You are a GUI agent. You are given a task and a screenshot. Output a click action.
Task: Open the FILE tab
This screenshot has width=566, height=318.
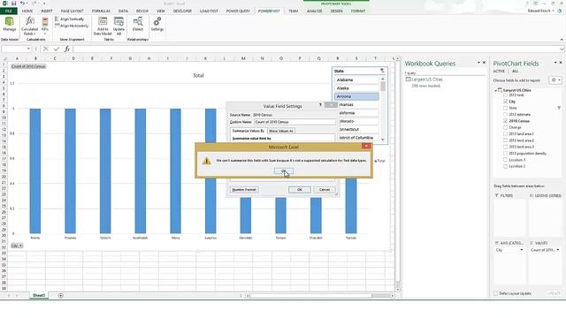(x=8, y=11)
